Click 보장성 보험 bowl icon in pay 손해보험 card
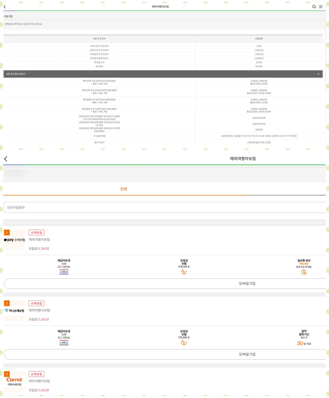Viewport: 329px width, 398px height. tap(184, 272)
